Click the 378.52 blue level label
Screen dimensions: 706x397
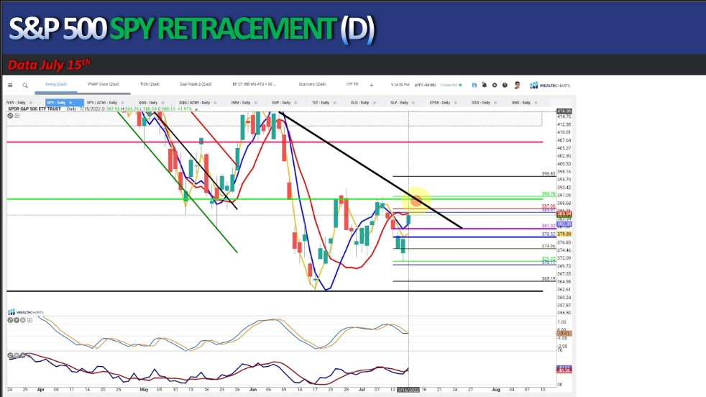pos(549,234)
